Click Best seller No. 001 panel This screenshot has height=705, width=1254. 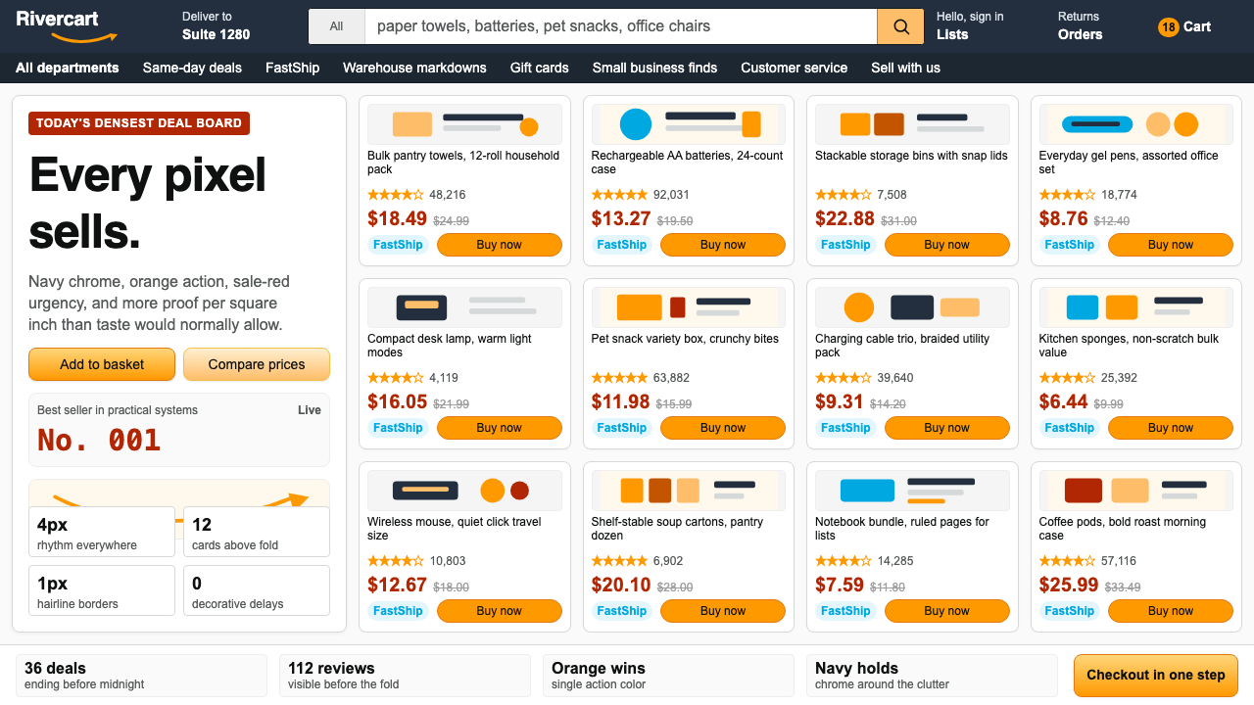coord(179,430)
